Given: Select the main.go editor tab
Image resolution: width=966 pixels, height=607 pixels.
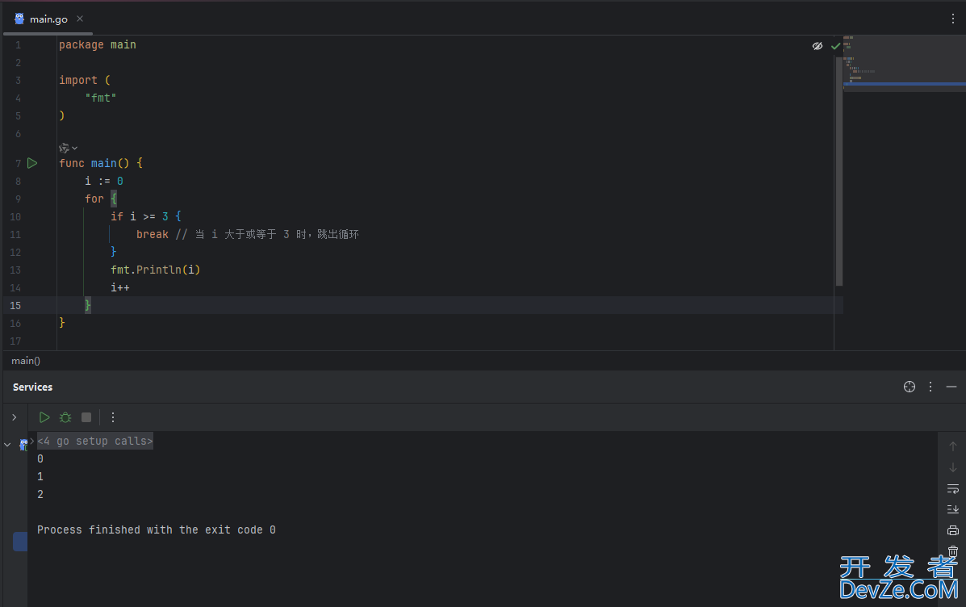Looking at the screenshot, I should 42,19.
